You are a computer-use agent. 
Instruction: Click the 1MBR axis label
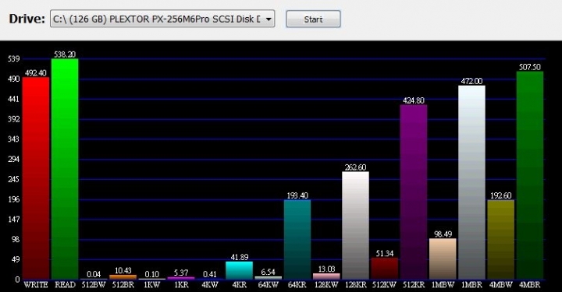(471, 285)
